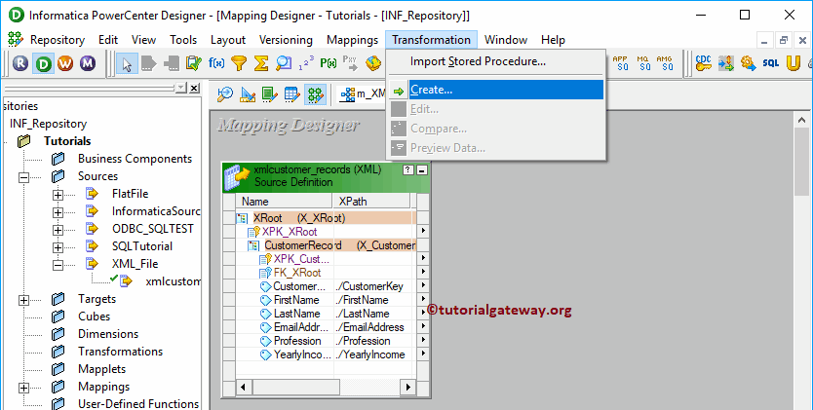Viewport: 813px width, 410px height.
Task: Select the Transformations folder in tree
Action: click(x=120, y=352)
